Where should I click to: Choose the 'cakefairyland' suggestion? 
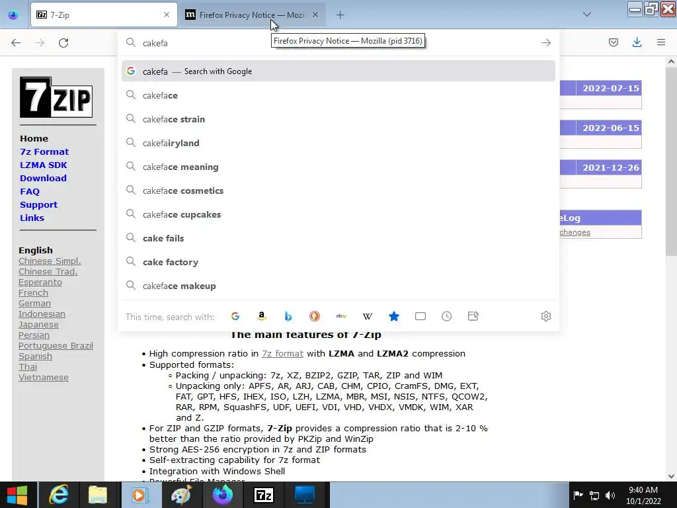tap(338, 143)
